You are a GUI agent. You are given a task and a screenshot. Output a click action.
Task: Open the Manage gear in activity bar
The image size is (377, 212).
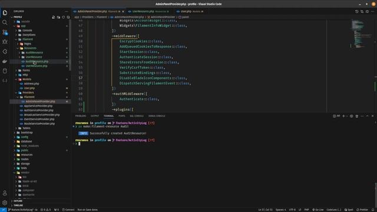tap(5, 203)
